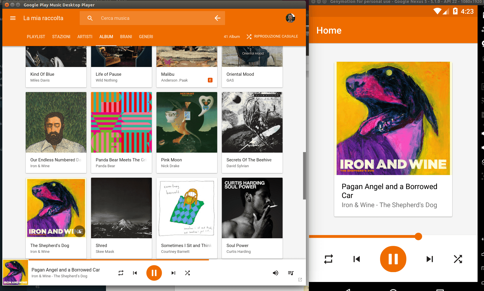This screenshot has height=291, width=484.
Task: Open Sometimes I Sit and Think cover
Action: (x=187, y=208)
